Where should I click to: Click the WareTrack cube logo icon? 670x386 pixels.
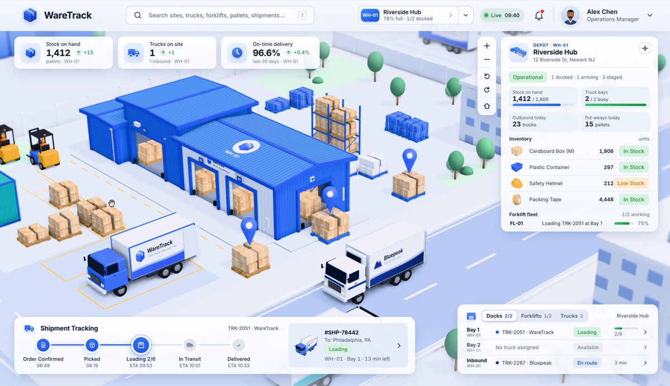point(30,15)
